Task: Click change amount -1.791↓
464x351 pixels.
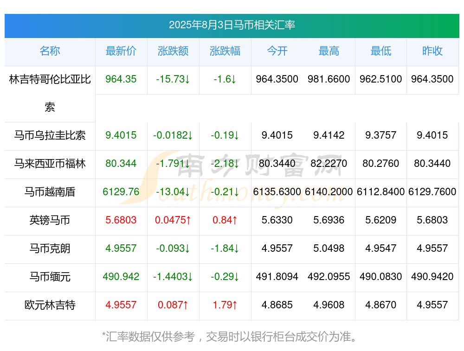Action: pos(173,164)
